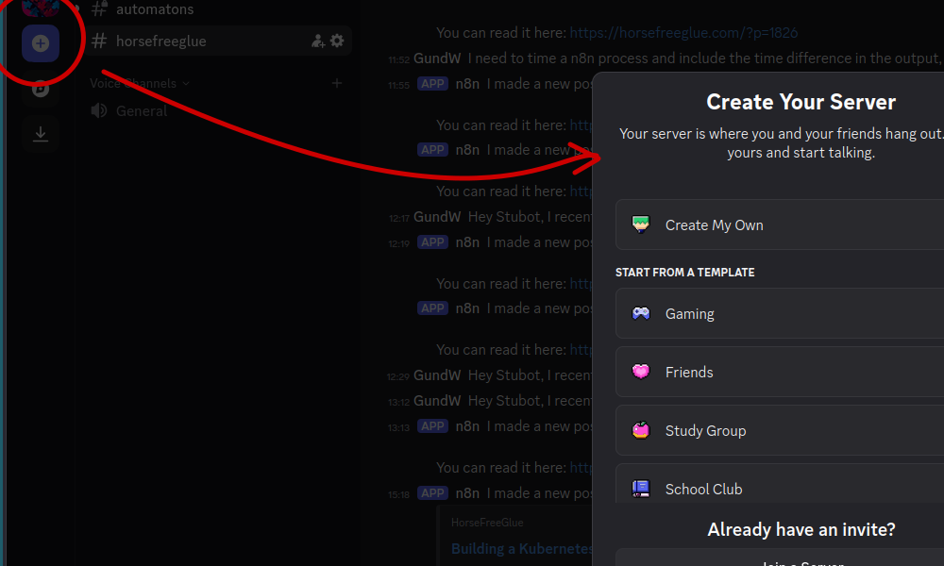The width and height of the screenshot is (944, 566).
Task: Join the General voice channel
Action: (142, 111)
